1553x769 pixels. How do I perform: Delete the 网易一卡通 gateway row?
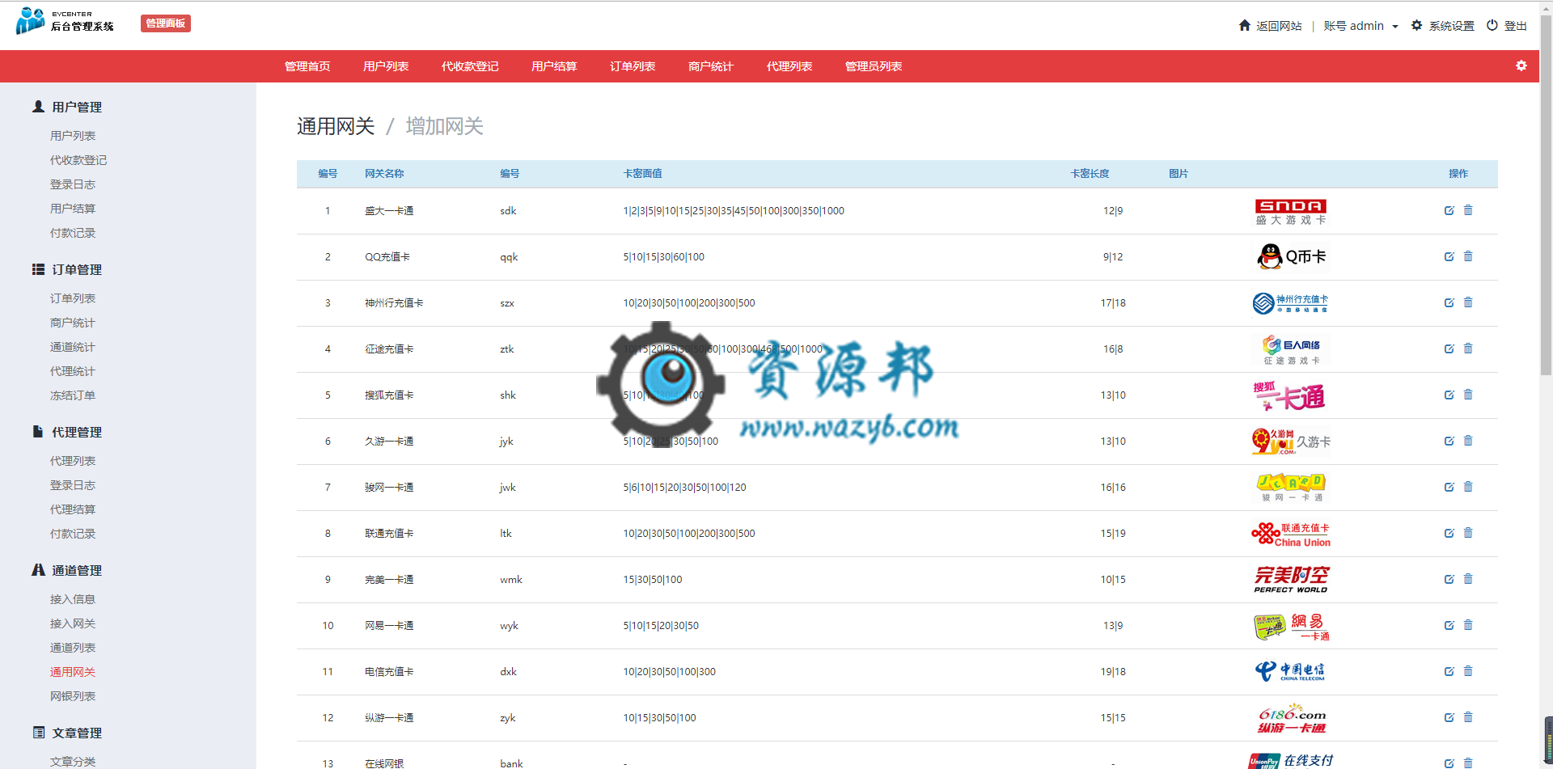1468,625
